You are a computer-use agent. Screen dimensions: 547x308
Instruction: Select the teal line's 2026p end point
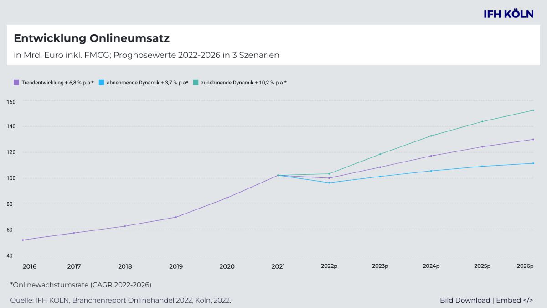(x=533, y=110)
